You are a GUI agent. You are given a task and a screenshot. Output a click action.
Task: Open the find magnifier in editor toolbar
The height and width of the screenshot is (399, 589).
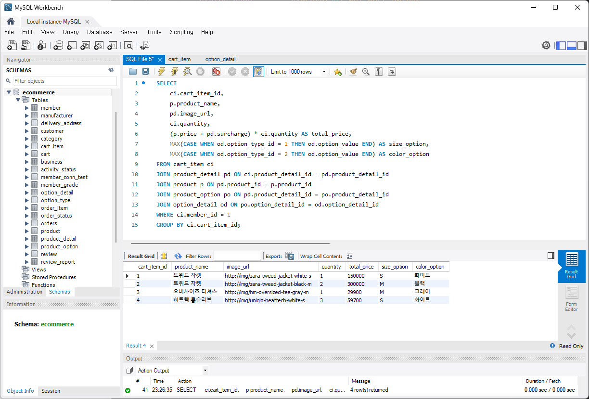tap(366, 72)
